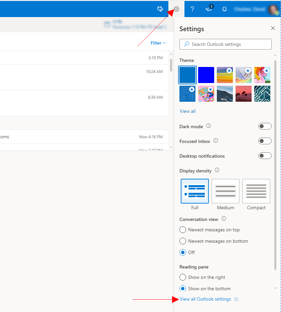The image size is (281, 312).
Task: Click the notifications bell icon
Action: [x=224, y=9]
